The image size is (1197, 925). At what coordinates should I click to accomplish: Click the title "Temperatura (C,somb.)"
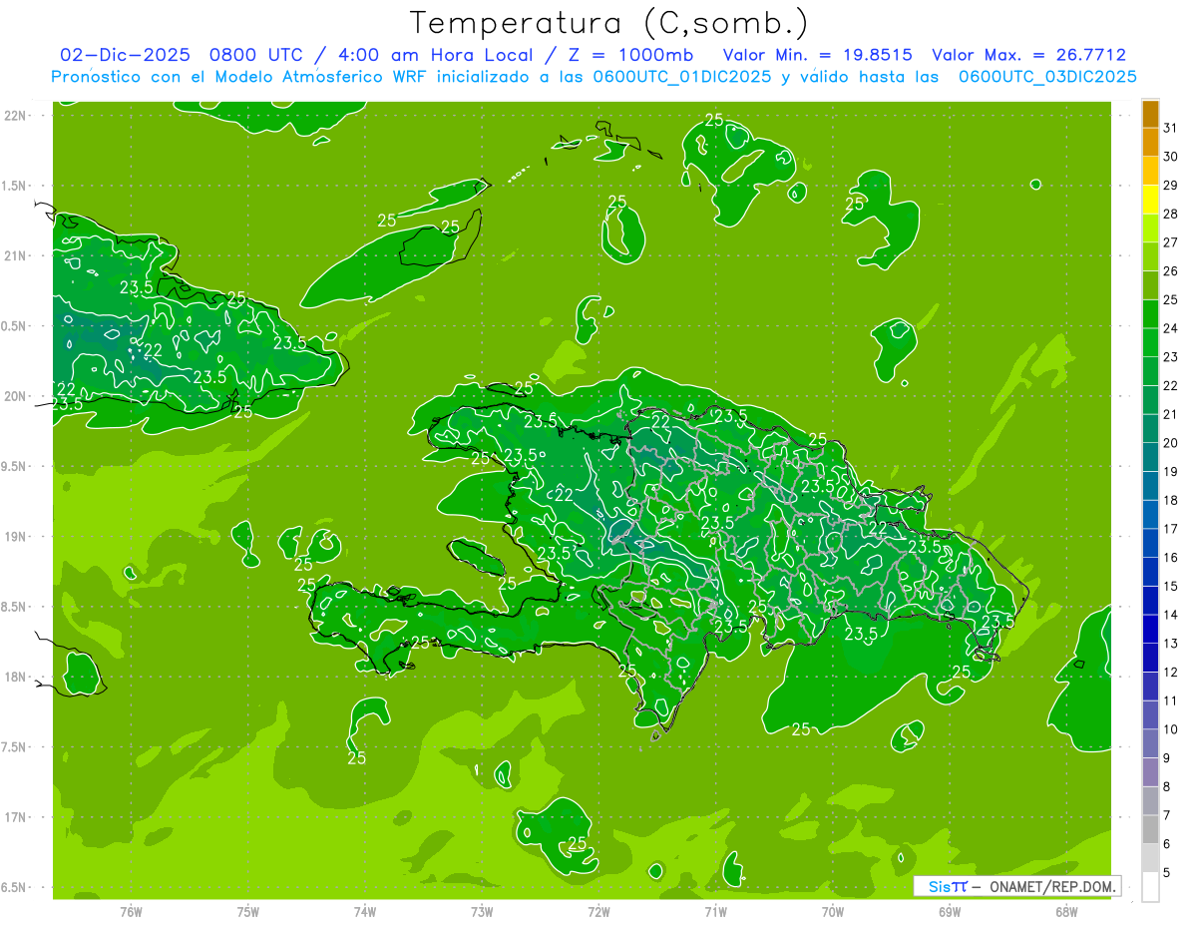609,24
